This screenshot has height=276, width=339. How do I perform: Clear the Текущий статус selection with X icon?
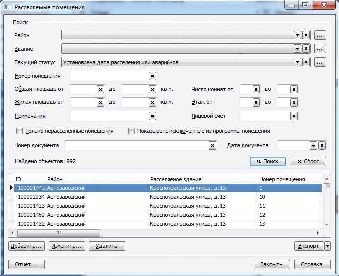306,62
